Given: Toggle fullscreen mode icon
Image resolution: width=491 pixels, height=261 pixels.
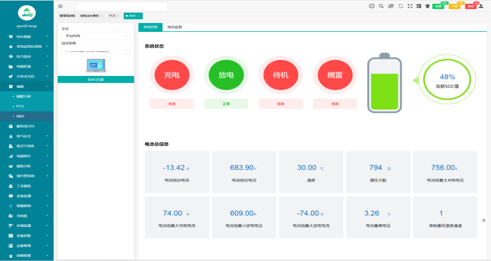Looking at the screenshot, I should coord(409,6).
